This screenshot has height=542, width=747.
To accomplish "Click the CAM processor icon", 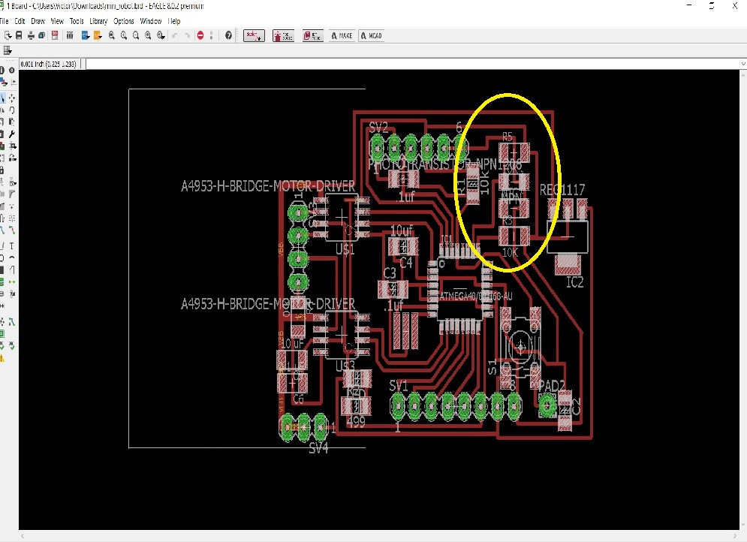I will [42, 35].
